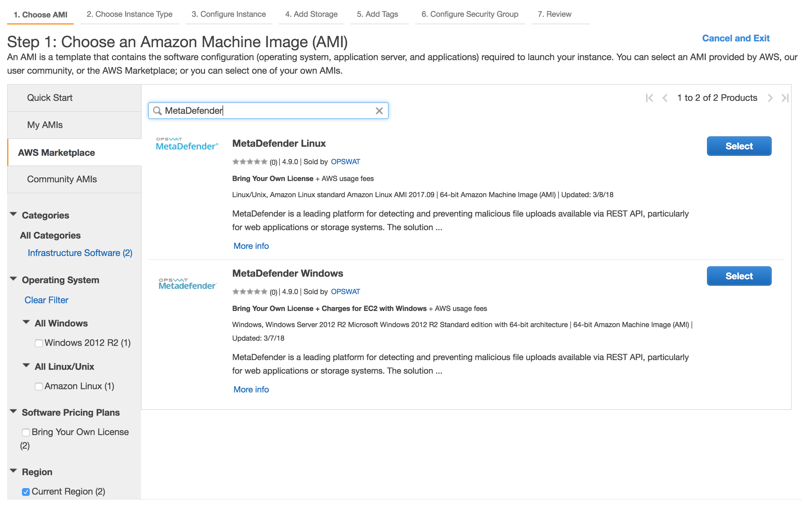Focus the AMI search input field
This screenshot has width=804, height=523.
coord(268,111)
